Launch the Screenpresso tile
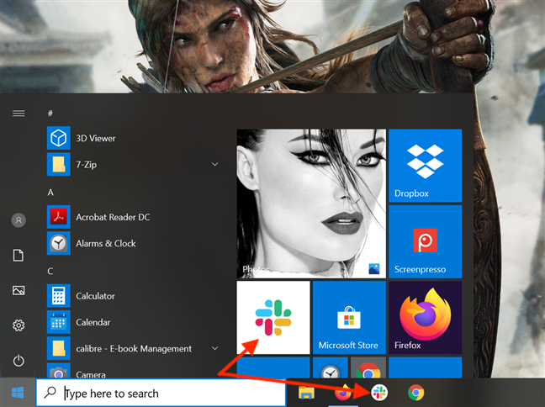The height and width of the screenshot is (407, 545). [x=425, y=241]
